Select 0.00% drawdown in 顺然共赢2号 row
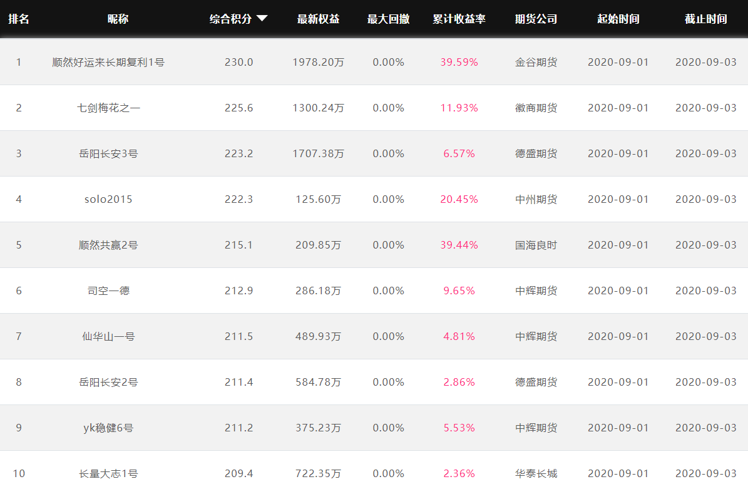This screenshot has height=494, width=748. tap(388, 245)
